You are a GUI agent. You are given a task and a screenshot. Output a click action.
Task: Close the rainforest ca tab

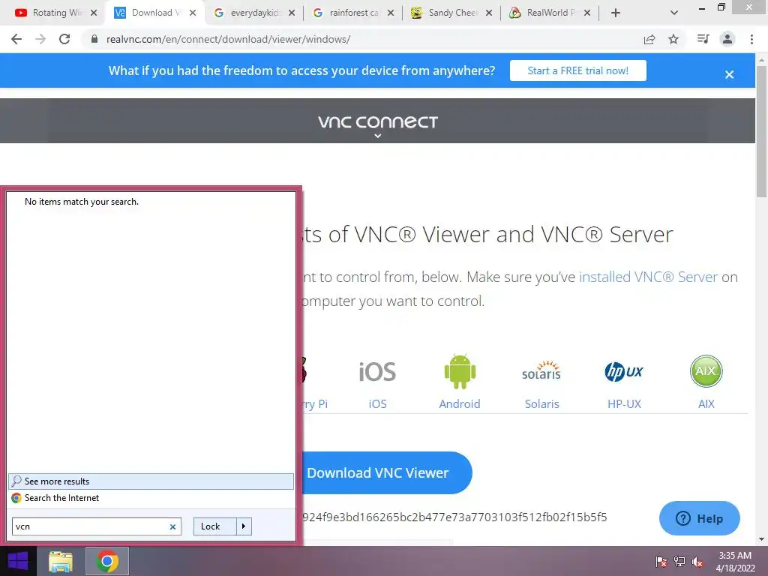[390, 13]
